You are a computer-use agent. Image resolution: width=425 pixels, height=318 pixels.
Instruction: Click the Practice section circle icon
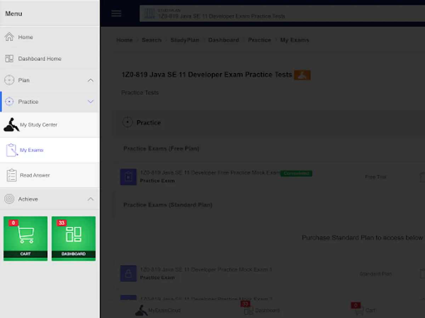(x=127, y=123)
